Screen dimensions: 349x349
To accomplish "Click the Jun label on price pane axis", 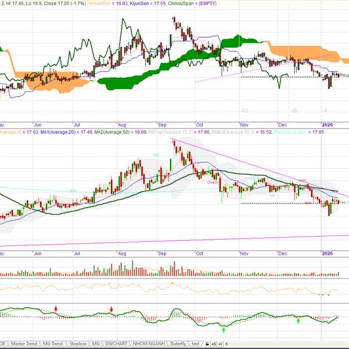I will [37, 254].
